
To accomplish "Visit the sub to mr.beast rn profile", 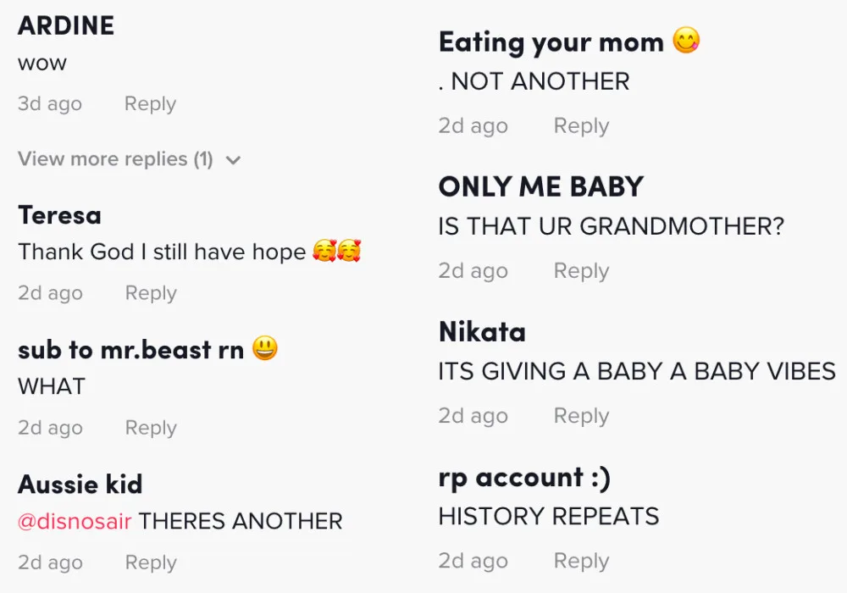I will [130, 350].
